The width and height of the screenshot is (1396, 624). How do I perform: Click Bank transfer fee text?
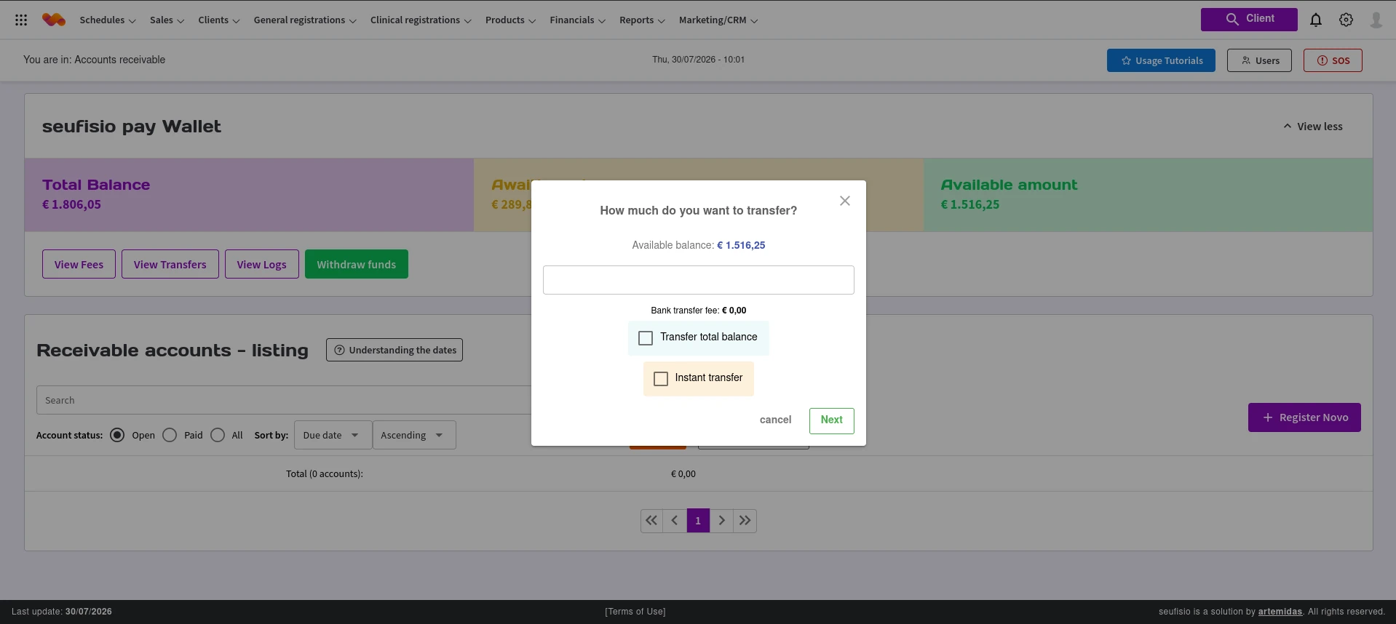pos(699,311)
